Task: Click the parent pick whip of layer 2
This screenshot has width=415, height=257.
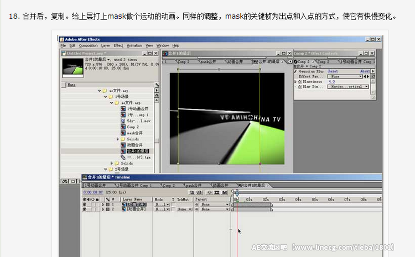Action: point(197,209)
